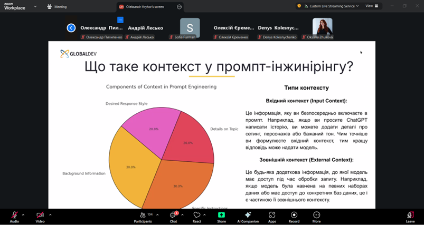This screenshot has width=424, height=225.
Task: Expand audio options caret next to Audio
Action: (23, 214)
